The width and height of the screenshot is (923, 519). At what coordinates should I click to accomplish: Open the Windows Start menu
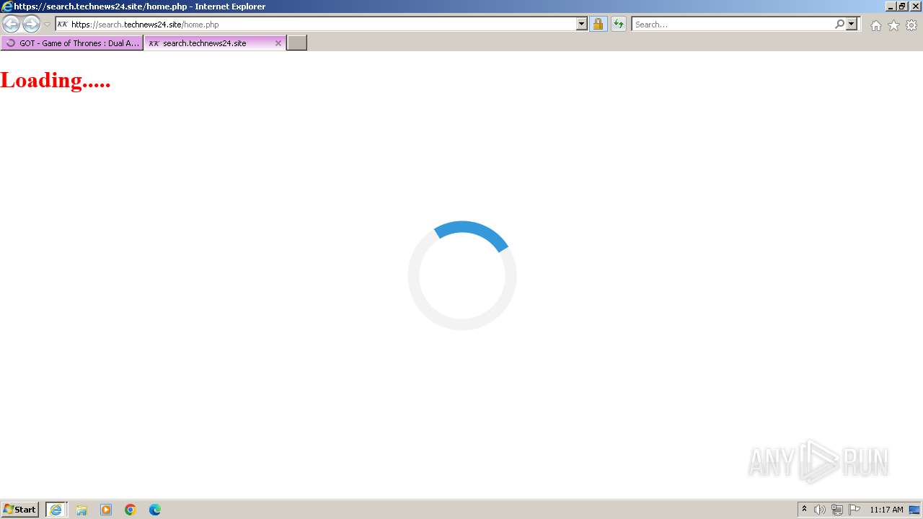coord(20,510)
